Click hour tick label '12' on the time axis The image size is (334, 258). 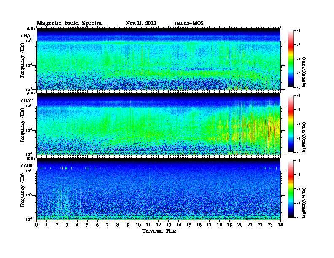[x=159, y=225]
